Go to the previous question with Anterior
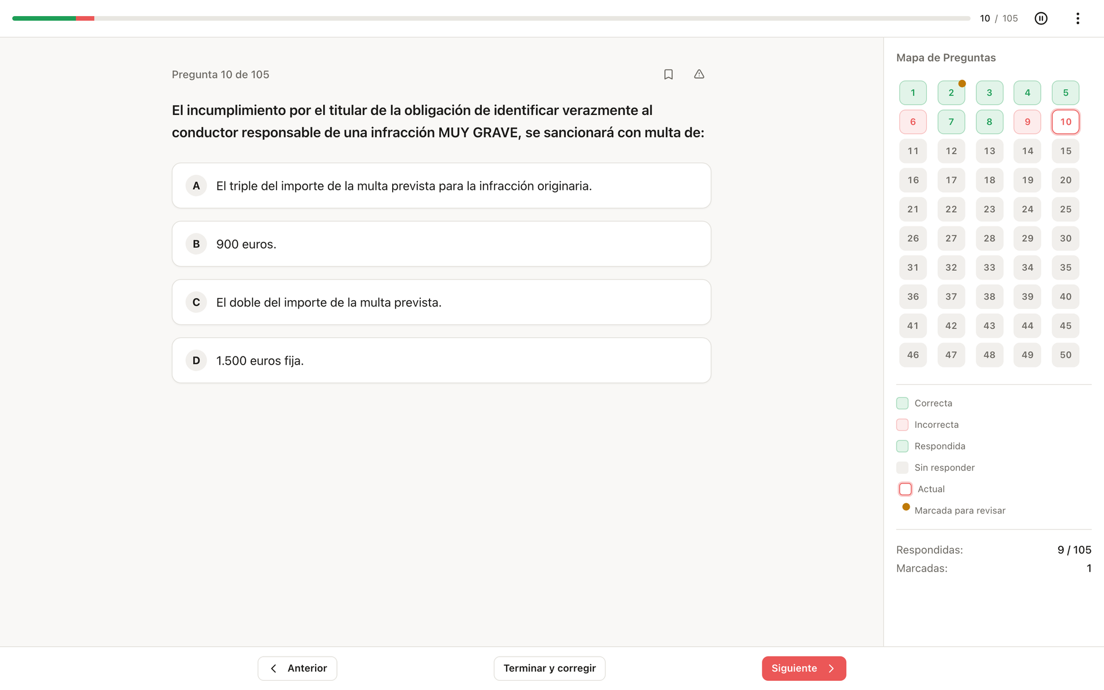The width and height of the screenshot is (1104, 690). point(297,668)
